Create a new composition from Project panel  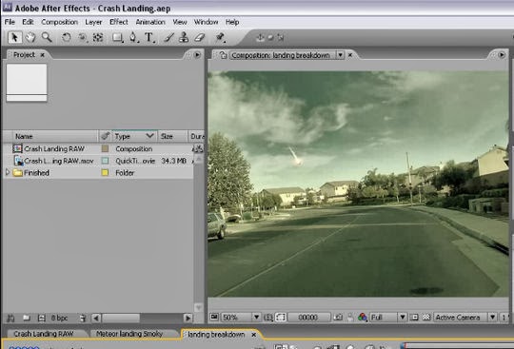pyautogui.click(x=41, y=318)
